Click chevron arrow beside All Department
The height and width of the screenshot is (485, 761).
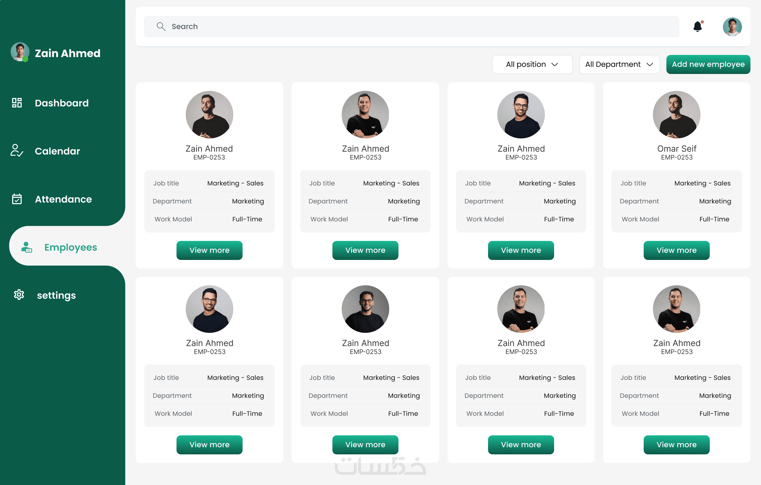pos(650,64)
